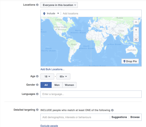Viewport: 146px width, 127px height.
Task: Click the Gender info icon
Action: coord(37,85)
